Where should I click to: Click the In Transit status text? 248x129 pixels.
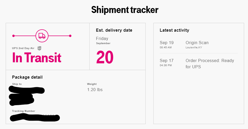point(37,58)
